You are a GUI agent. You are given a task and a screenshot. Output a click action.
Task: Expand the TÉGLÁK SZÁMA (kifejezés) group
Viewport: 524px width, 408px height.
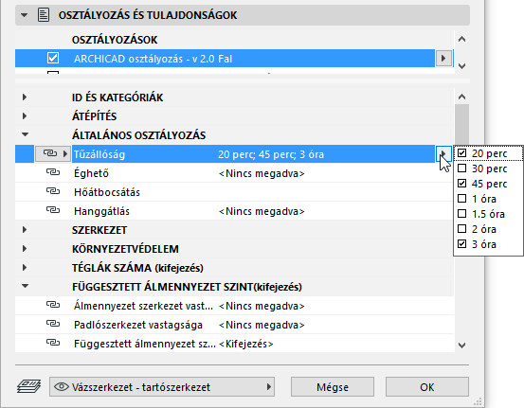25,268
